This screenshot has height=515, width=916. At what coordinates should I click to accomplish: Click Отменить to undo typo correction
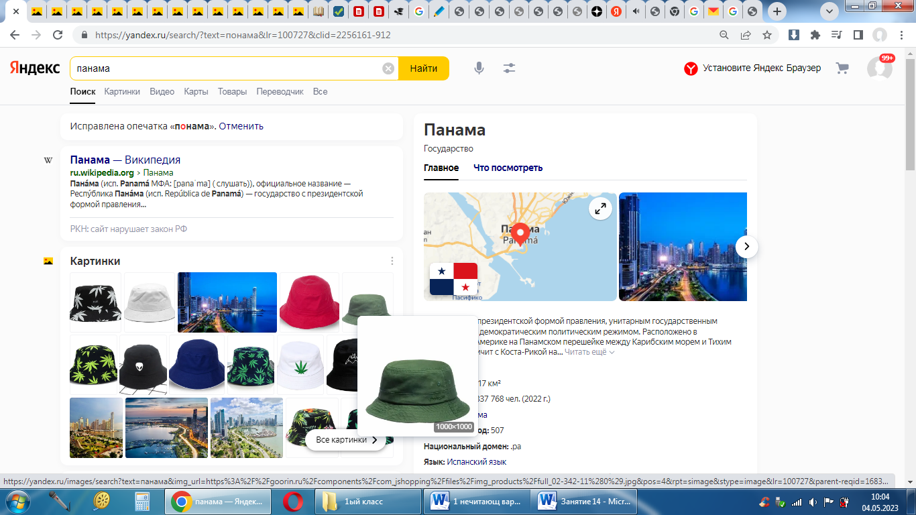tap(241, 126)
